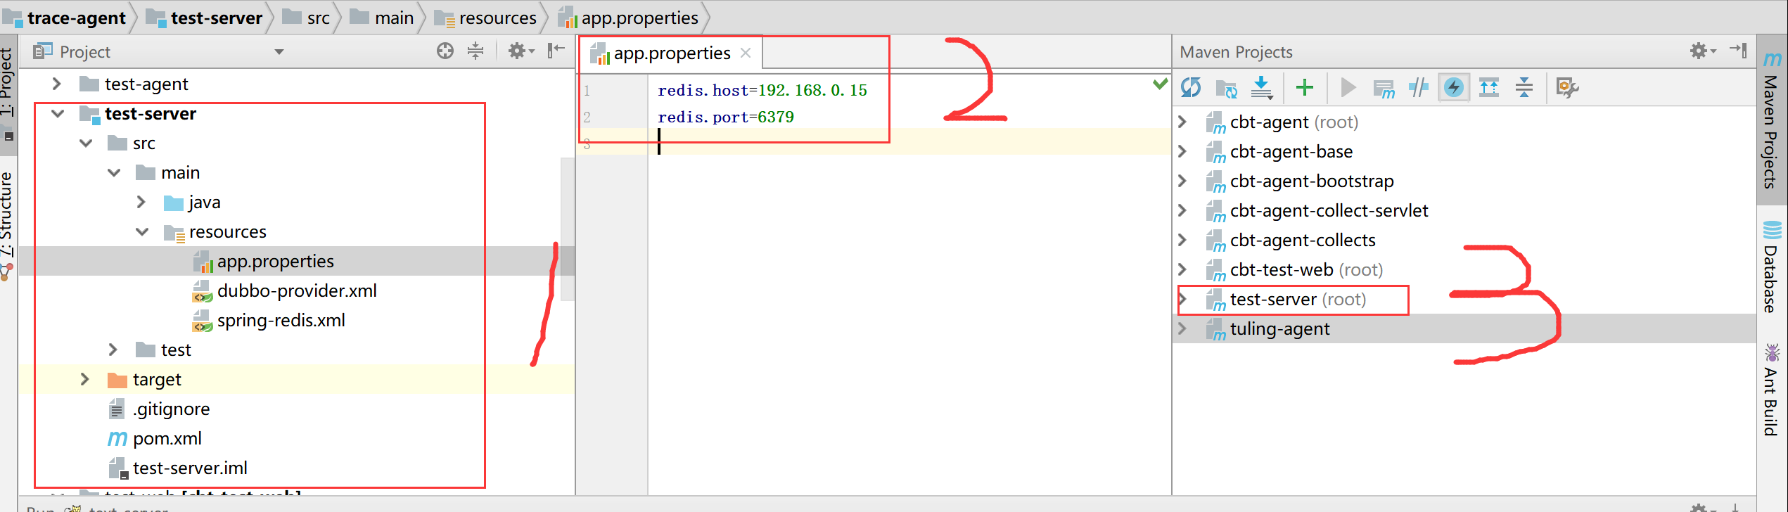Open pom.xml in project tree
The image size is (1788, 512).
tap(155, 439)
